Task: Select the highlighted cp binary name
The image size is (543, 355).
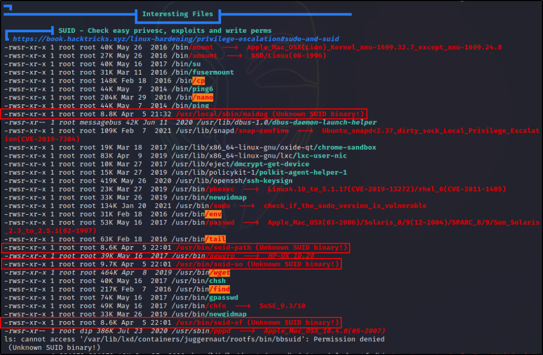Action: point(198,80)
